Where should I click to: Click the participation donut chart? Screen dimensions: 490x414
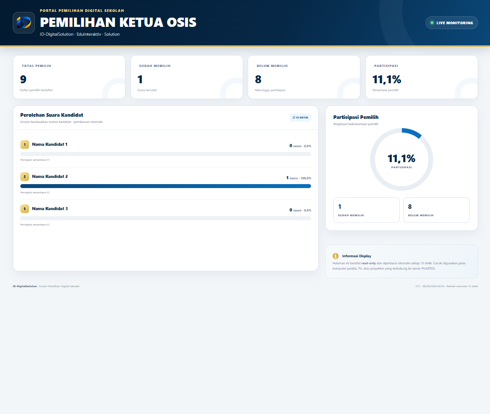pos(401,159)
